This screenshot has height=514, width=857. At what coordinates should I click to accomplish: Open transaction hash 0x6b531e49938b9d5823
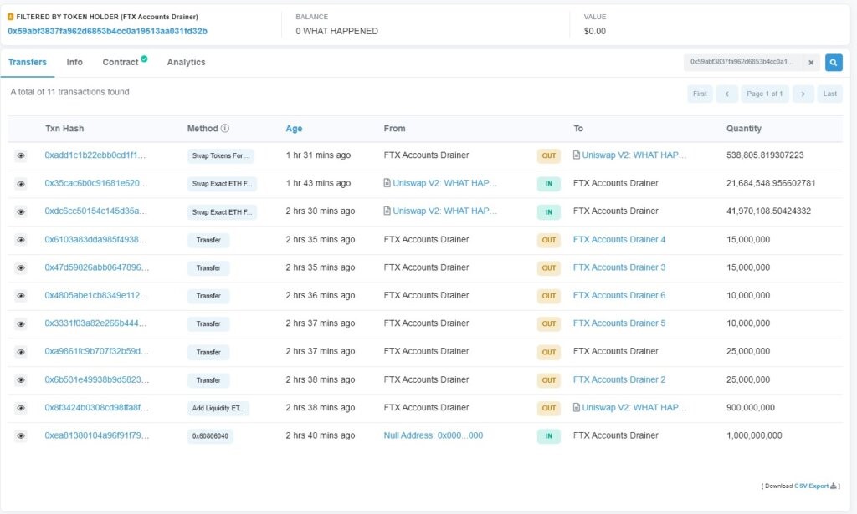pyautogui.click(x=97, y=379)
